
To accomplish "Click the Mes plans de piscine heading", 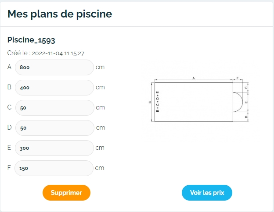I will pos(60,14).
